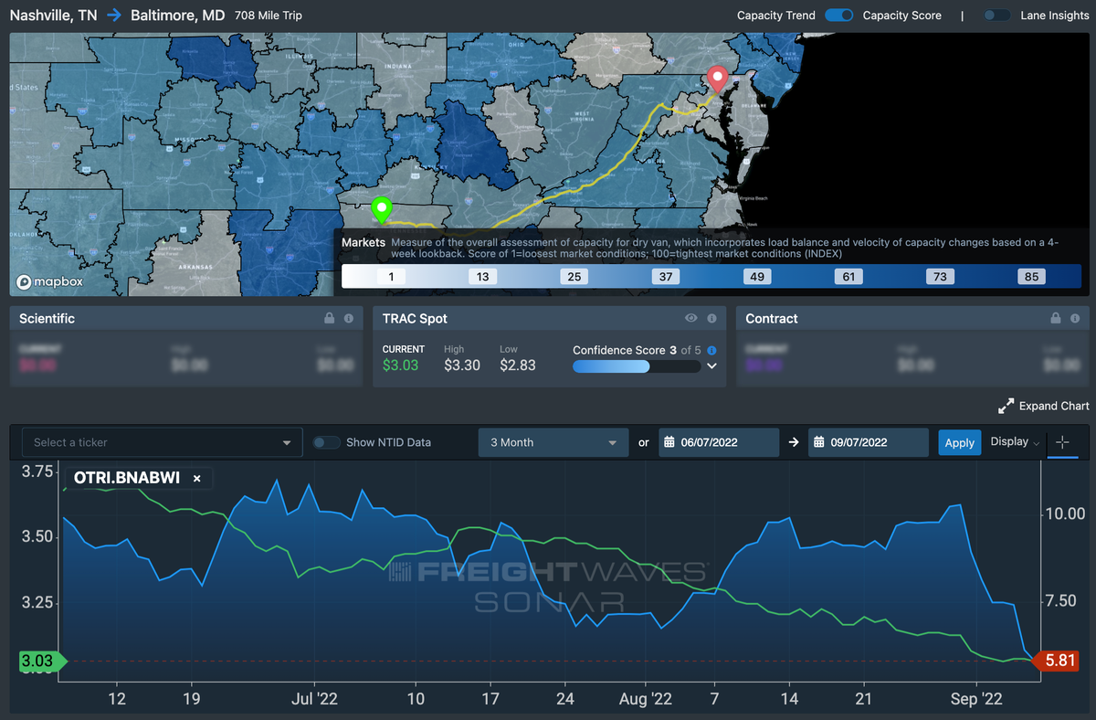The height and width of the screenshot is (720, 1096).
Task: Click the High rate $3.30
Action: click(462, 365)
